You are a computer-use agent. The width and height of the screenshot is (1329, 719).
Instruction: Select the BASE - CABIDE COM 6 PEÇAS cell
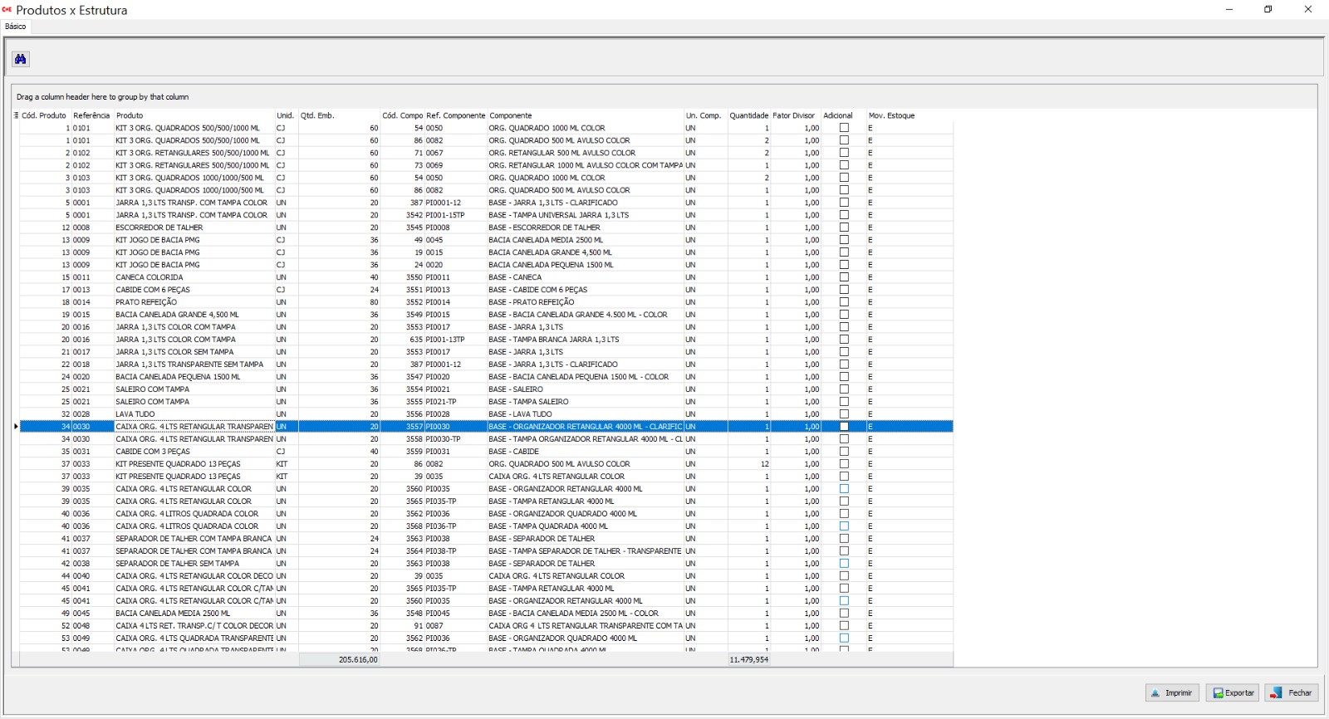tap(538, 290)
